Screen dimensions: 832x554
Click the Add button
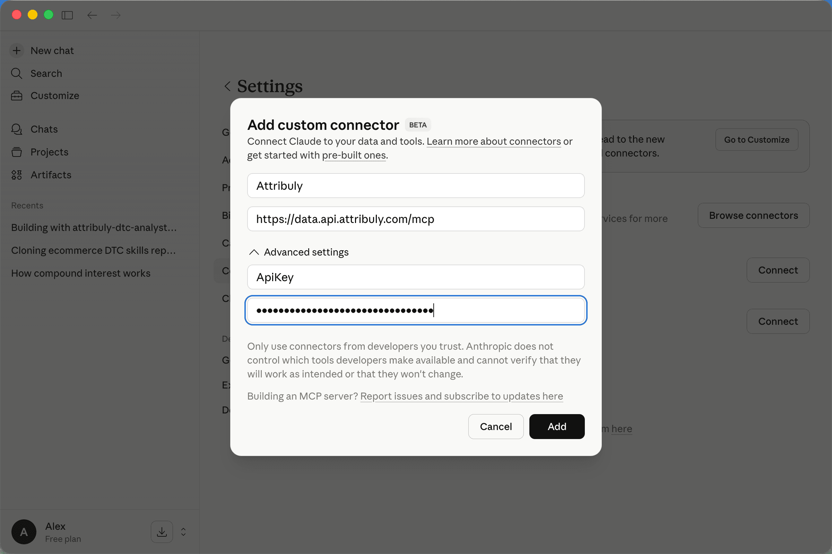[556, 427]
